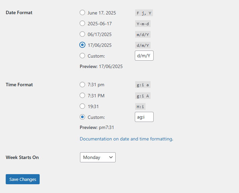Choose the 2025-06-17 date format option

tap(82, 24)
